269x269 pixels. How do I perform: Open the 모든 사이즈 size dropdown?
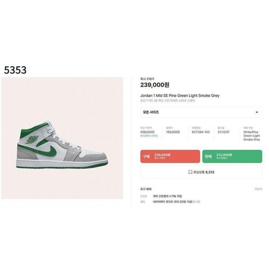(201, 112)
